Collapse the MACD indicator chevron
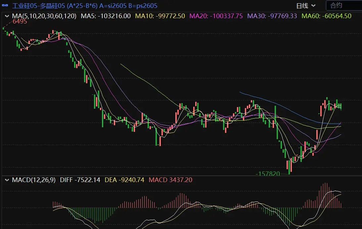362x229 pixels. 7,180
